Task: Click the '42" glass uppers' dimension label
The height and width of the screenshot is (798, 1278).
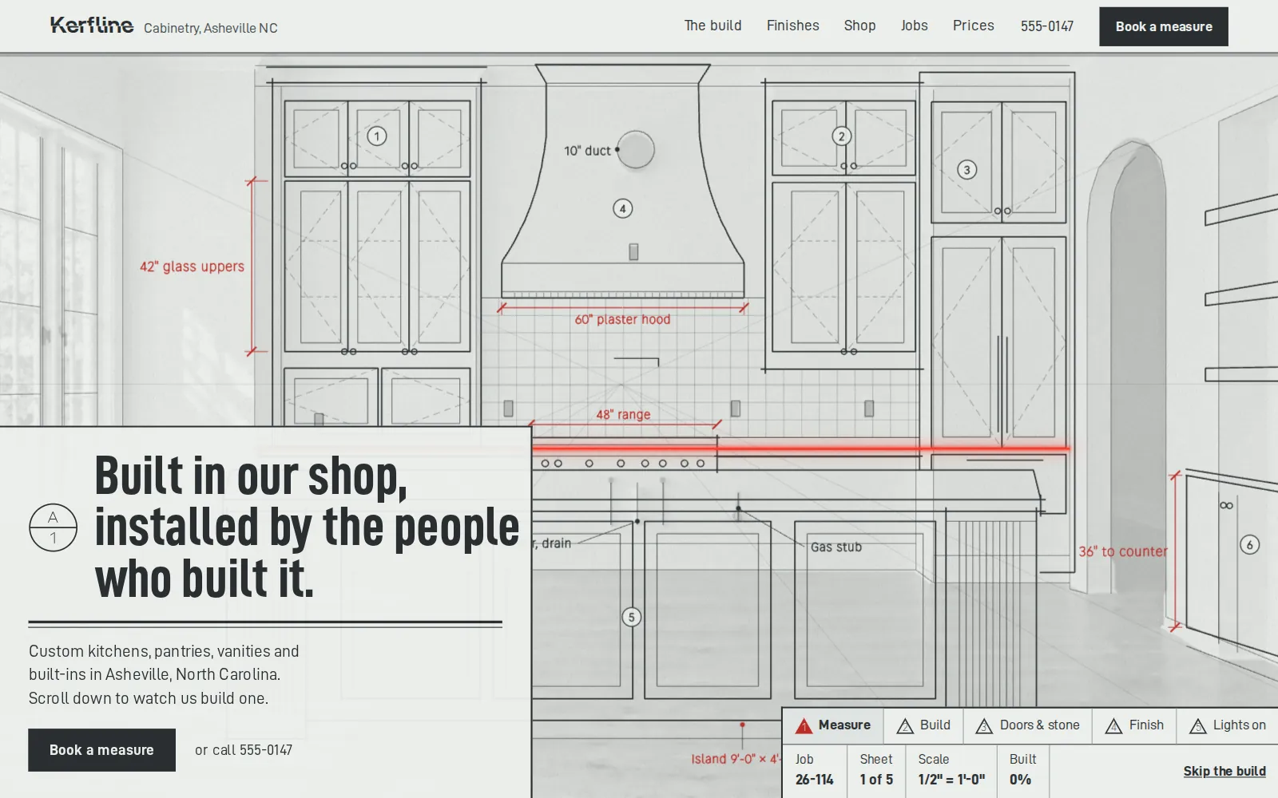Action: (x=192, y=267)
